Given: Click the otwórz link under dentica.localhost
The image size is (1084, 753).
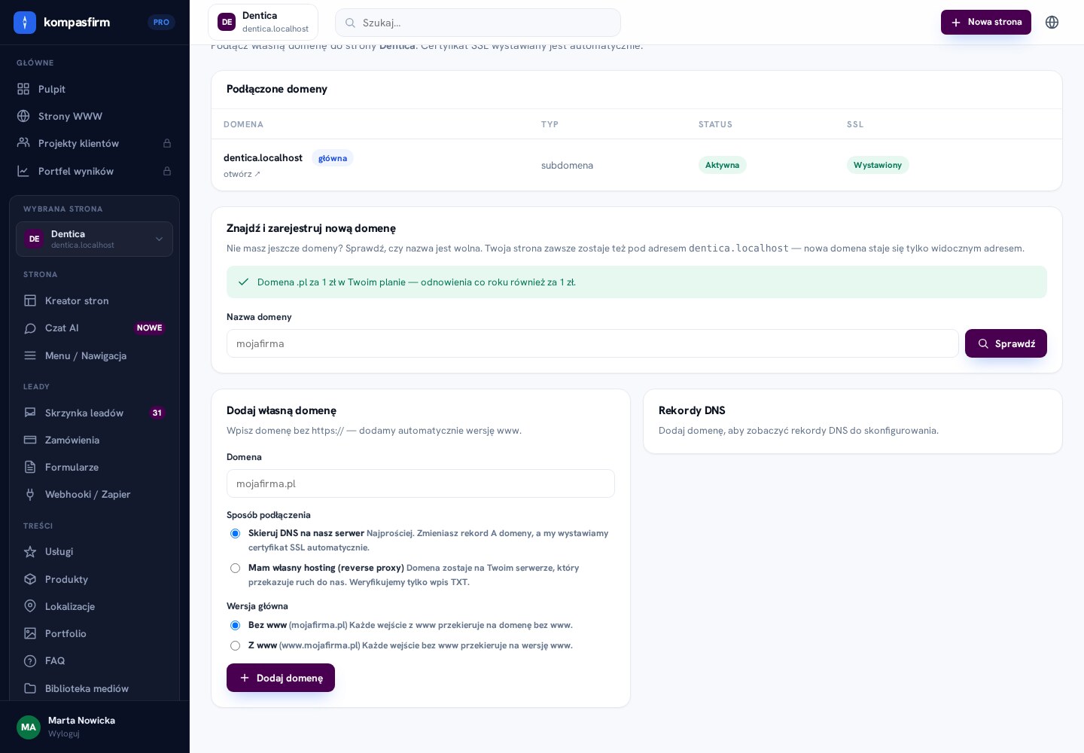Looking at the screenshot, I should (242, 174).
